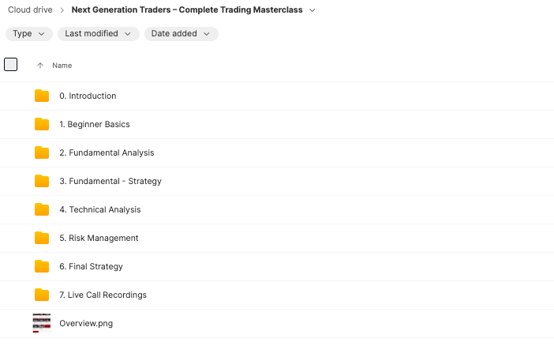
Task: Click the folder icon for 7. Live Call Recordings
Action: (x=42, y=295)
